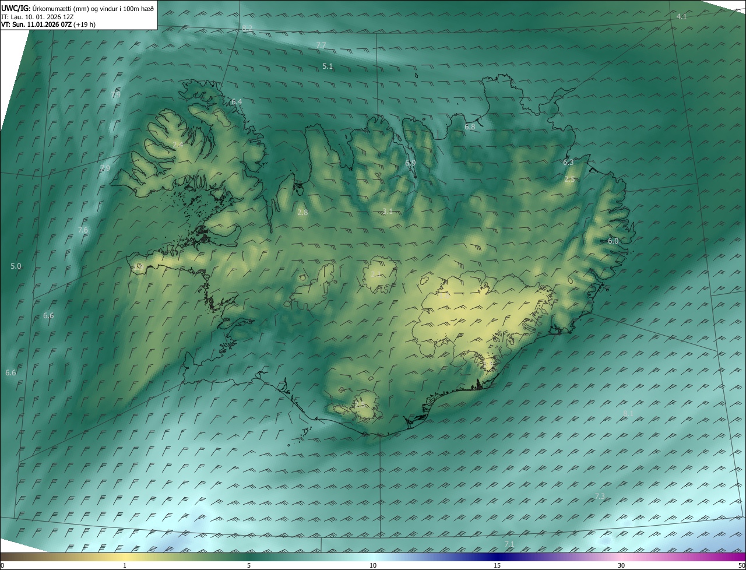The height and width of the screenshot is (570, 746).
Task: Click the 4.1 value on the map
Action: (681, 17)
